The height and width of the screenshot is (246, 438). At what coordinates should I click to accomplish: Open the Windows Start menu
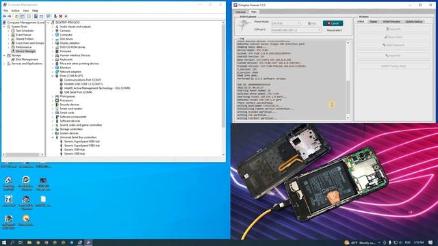[x=4, y=243]
